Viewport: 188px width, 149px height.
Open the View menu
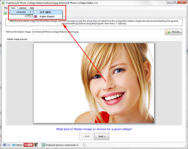(13, 8)
